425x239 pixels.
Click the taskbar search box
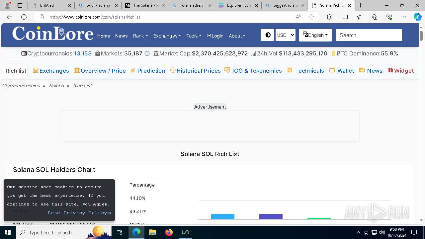(64, 232)
